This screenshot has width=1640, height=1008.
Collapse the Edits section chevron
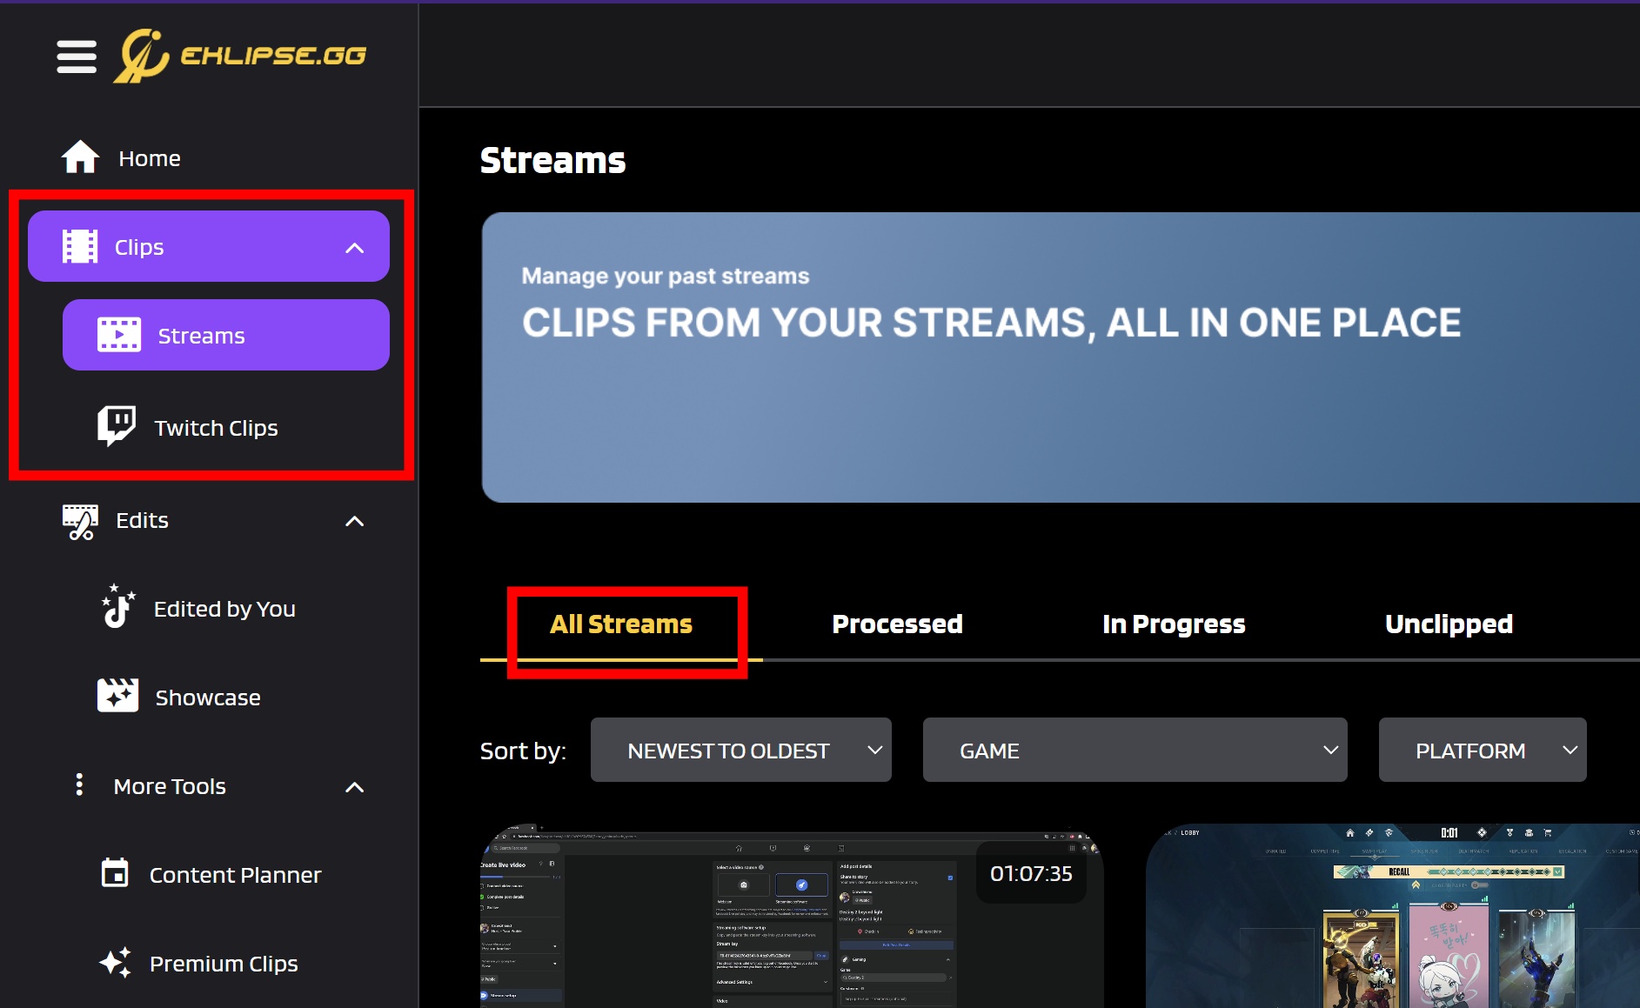354,521
